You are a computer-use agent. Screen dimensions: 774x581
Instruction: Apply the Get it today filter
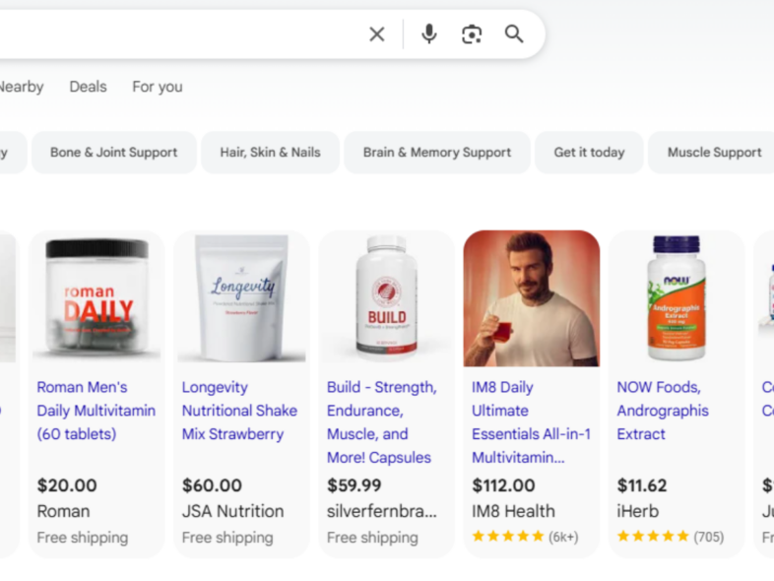pyautogui.click(x=589, y=153)
